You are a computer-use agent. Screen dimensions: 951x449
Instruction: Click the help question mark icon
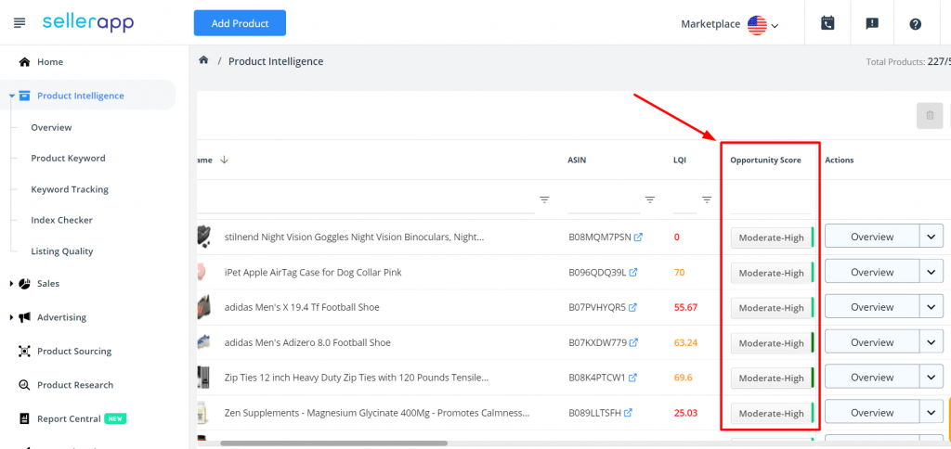915,24
